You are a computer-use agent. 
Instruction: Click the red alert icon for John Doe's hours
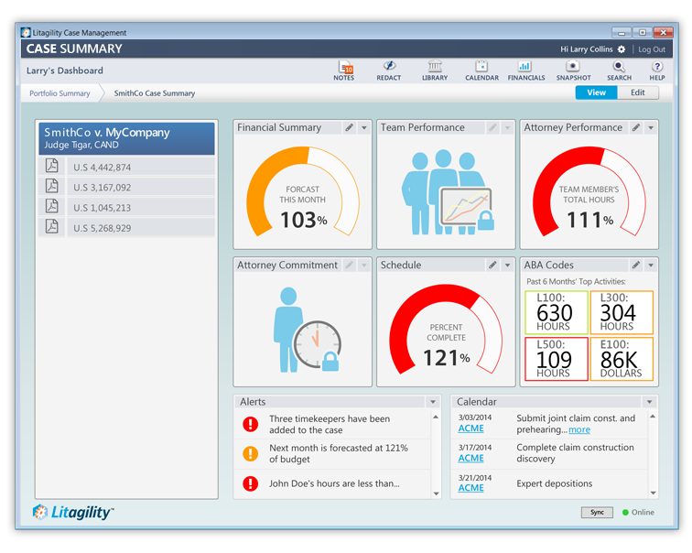tap(250, 483)
